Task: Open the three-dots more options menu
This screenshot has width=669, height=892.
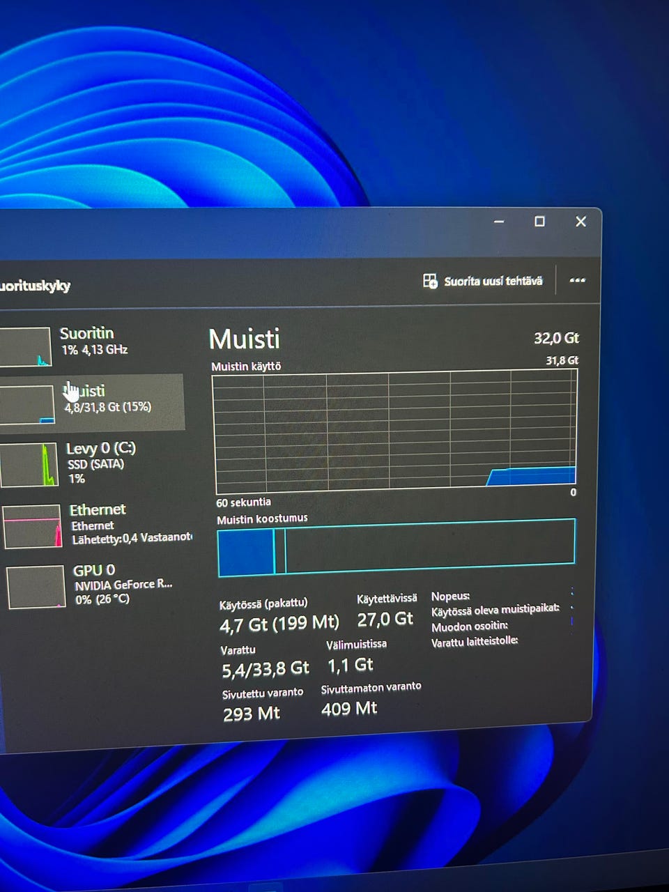Action: click(x=577, y=280)
